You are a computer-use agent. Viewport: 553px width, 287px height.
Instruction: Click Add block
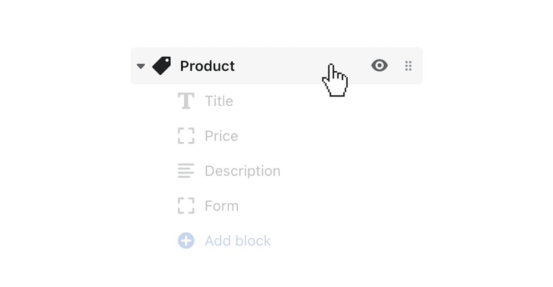(x=237, y=240)
